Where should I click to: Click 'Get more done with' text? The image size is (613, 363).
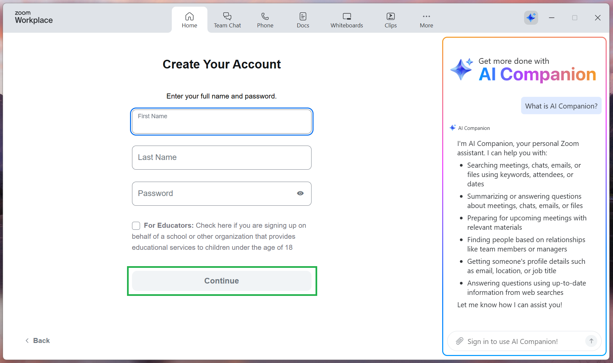pyautogui.click(x=514, y=61)
